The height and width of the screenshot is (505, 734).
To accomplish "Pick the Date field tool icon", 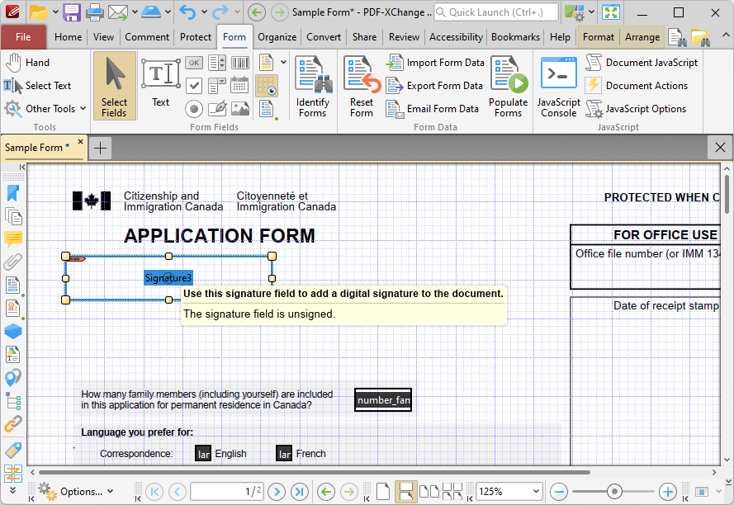I will pos(240,85).
